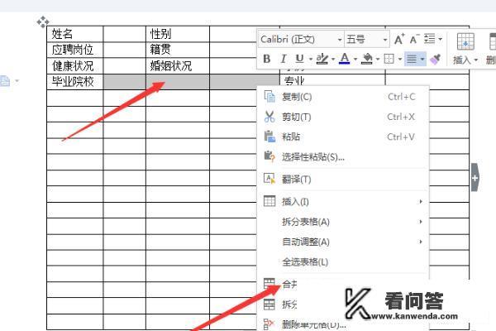
Task: Choose 粘贴 from context menu
Action: click(343, 137)
